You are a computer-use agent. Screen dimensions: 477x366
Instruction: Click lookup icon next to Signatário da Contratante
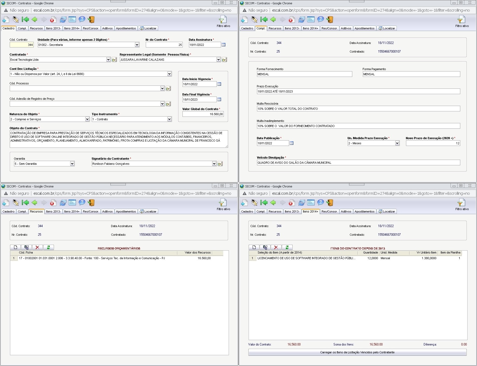(220, 164)
